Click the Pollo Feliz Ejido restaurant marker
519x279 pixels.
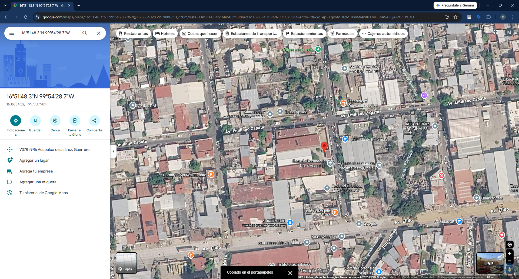(335, 212)
